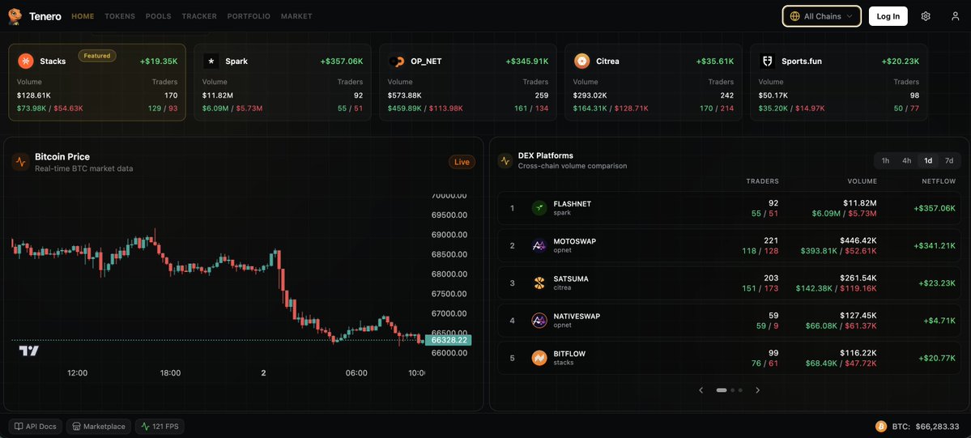Viewport: 971px width, 438px height.
Task: Click the TradingView logo on chart
Action: pos(28,351)
